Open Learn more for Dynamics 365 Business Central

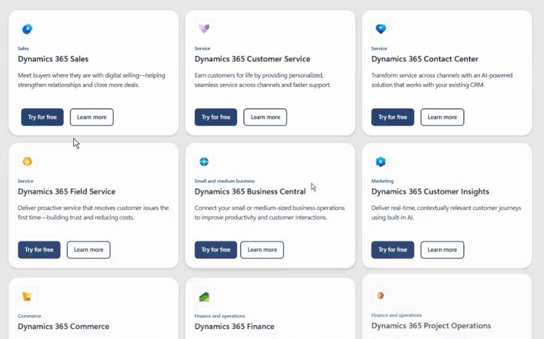[x=262, y=250]
